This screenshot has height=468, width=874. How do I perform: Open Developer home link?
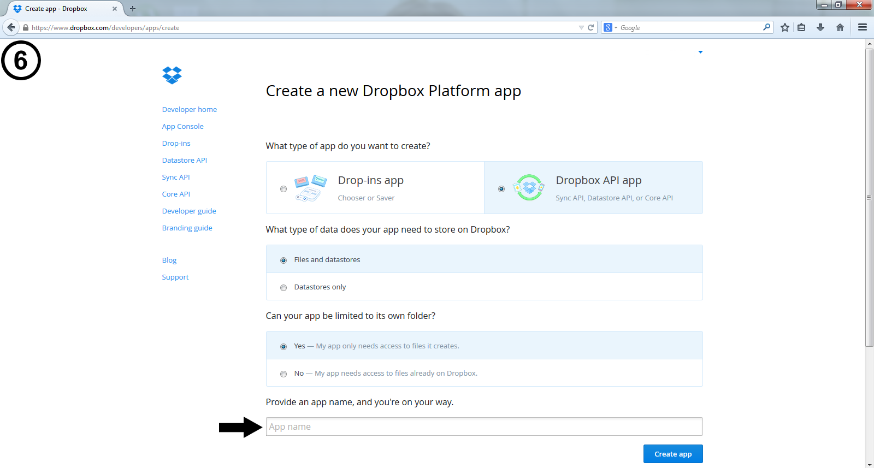point(190,109)
